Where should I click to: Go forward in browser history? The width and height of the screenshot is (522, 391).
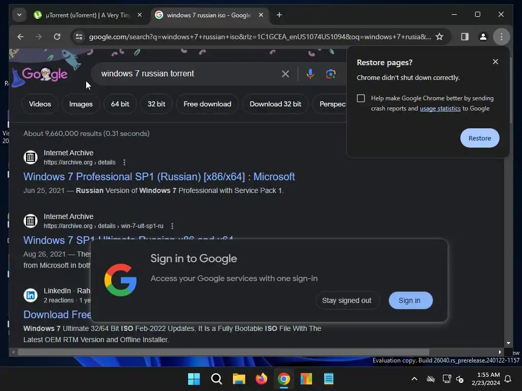click(39, 37)
